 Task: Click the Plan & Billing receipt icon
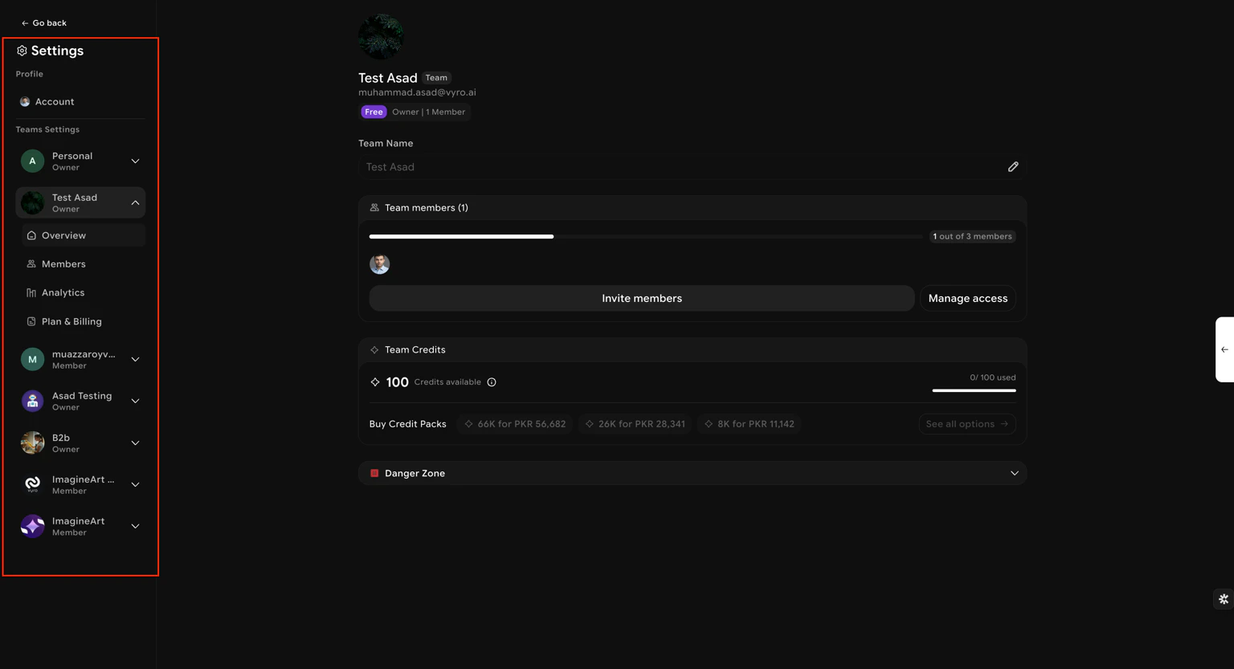31,322
